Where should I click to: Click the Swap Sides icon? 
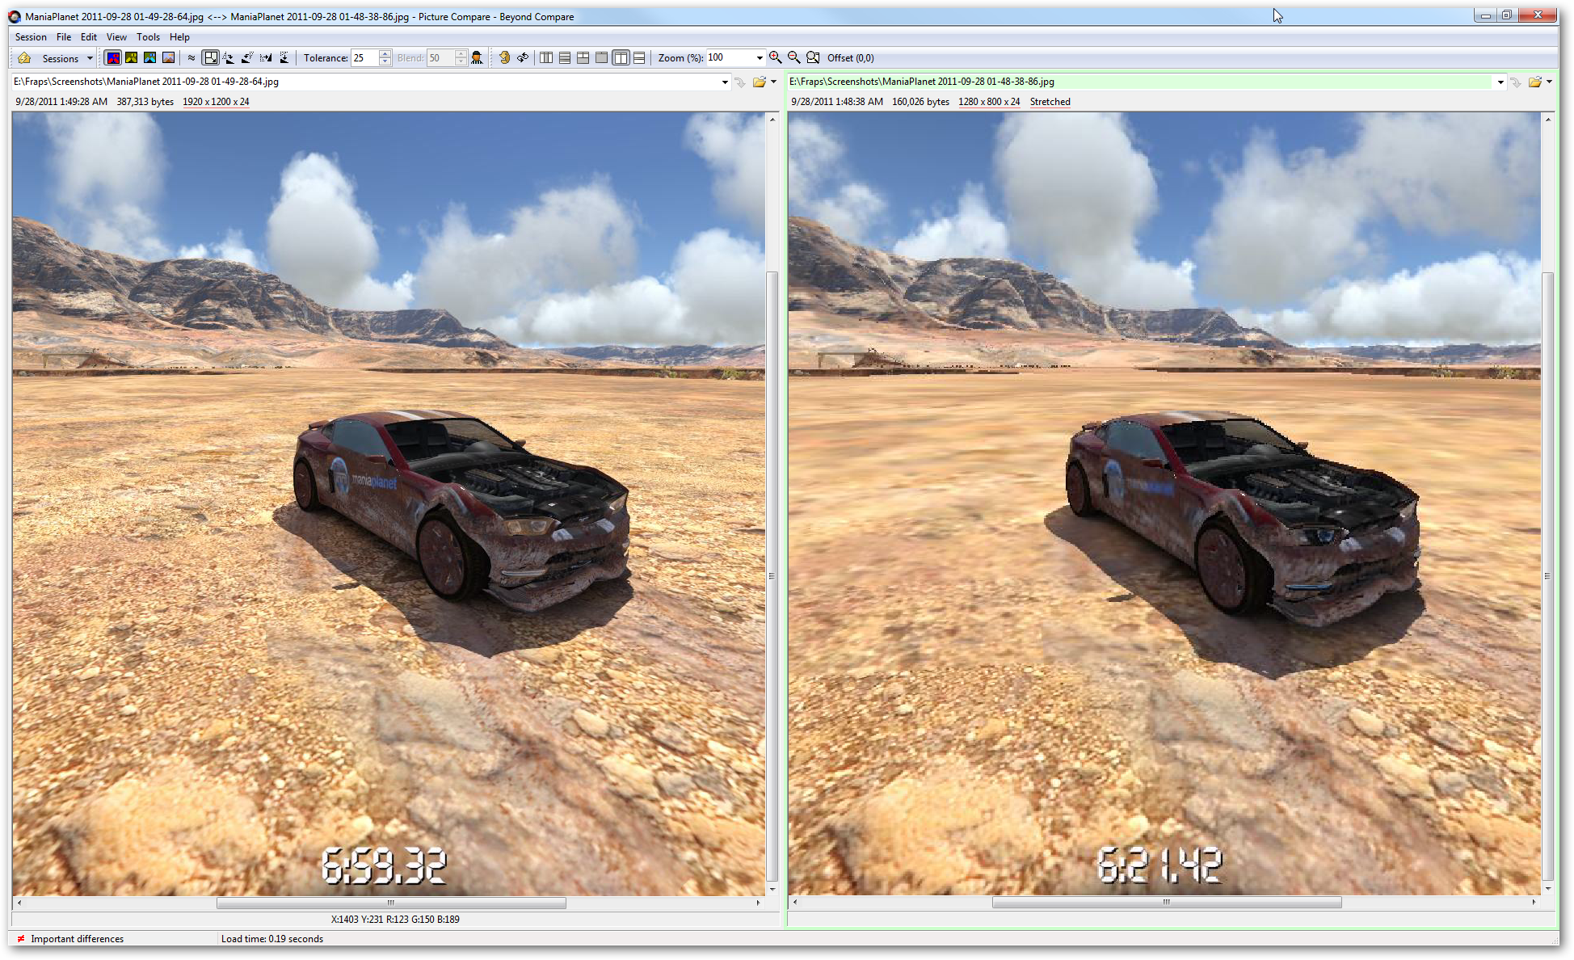(523, 58)
